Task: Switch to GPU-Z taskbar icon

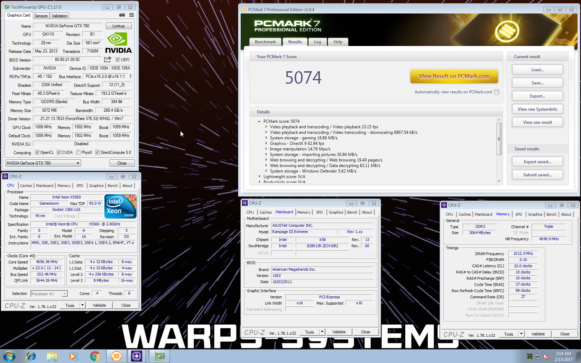Action: [159, 356]
